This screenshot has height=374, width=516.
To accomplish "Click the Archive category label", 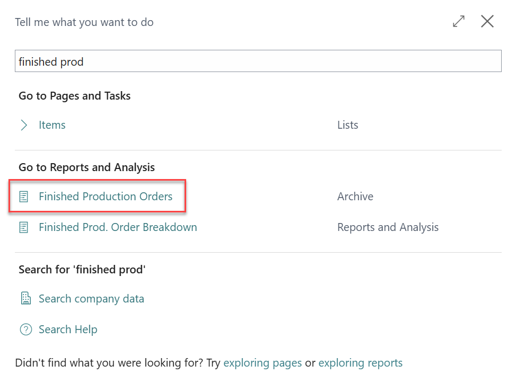I will (x=355, y=197).
